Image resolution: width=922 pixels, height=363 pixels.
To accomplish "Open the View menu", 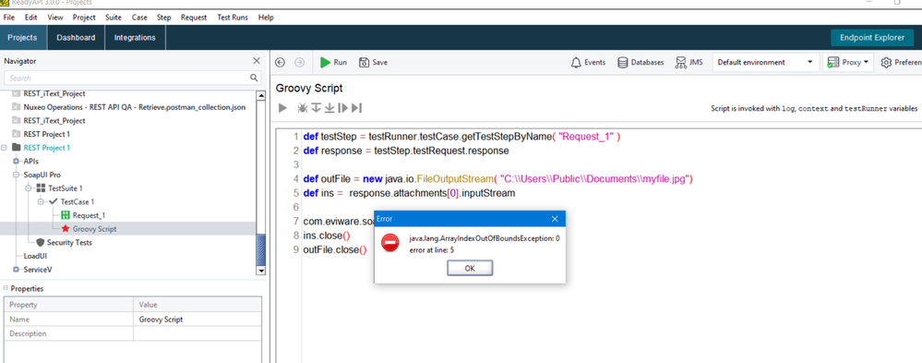I will tap(55, 18).
